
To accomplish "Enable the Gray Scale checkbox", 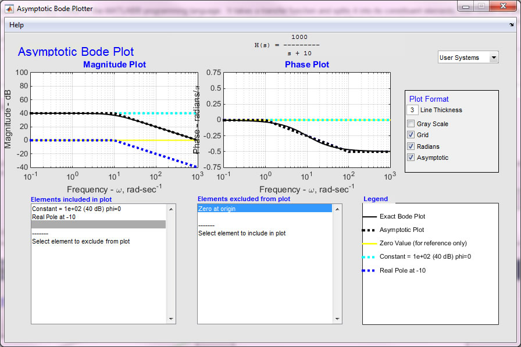I will tap(411, 123).
